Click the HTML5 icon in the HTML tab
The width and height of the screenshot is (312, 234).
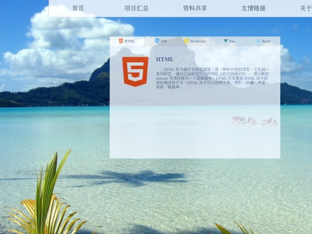(121, 41)
